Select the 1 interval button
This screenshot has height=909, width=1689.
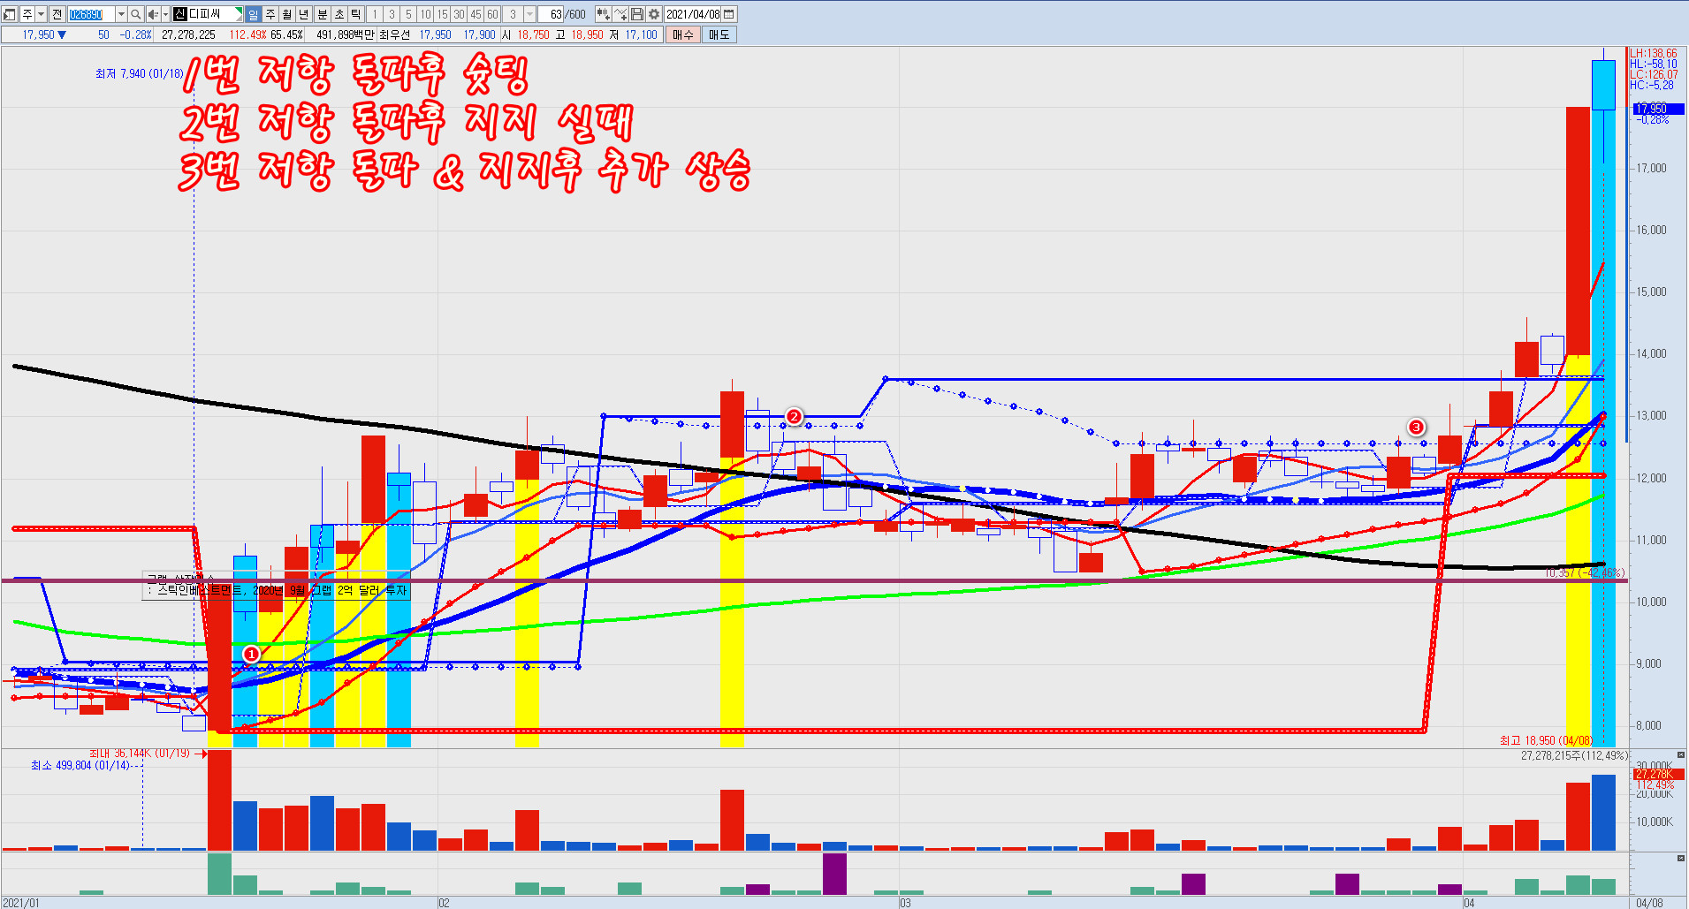click(375, 14)
